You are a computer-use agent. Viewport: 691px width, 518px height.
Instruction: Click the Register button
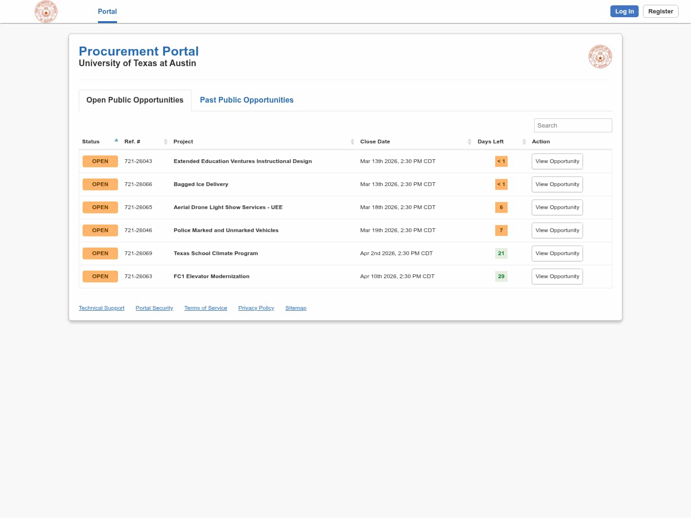tap(660, 12)
